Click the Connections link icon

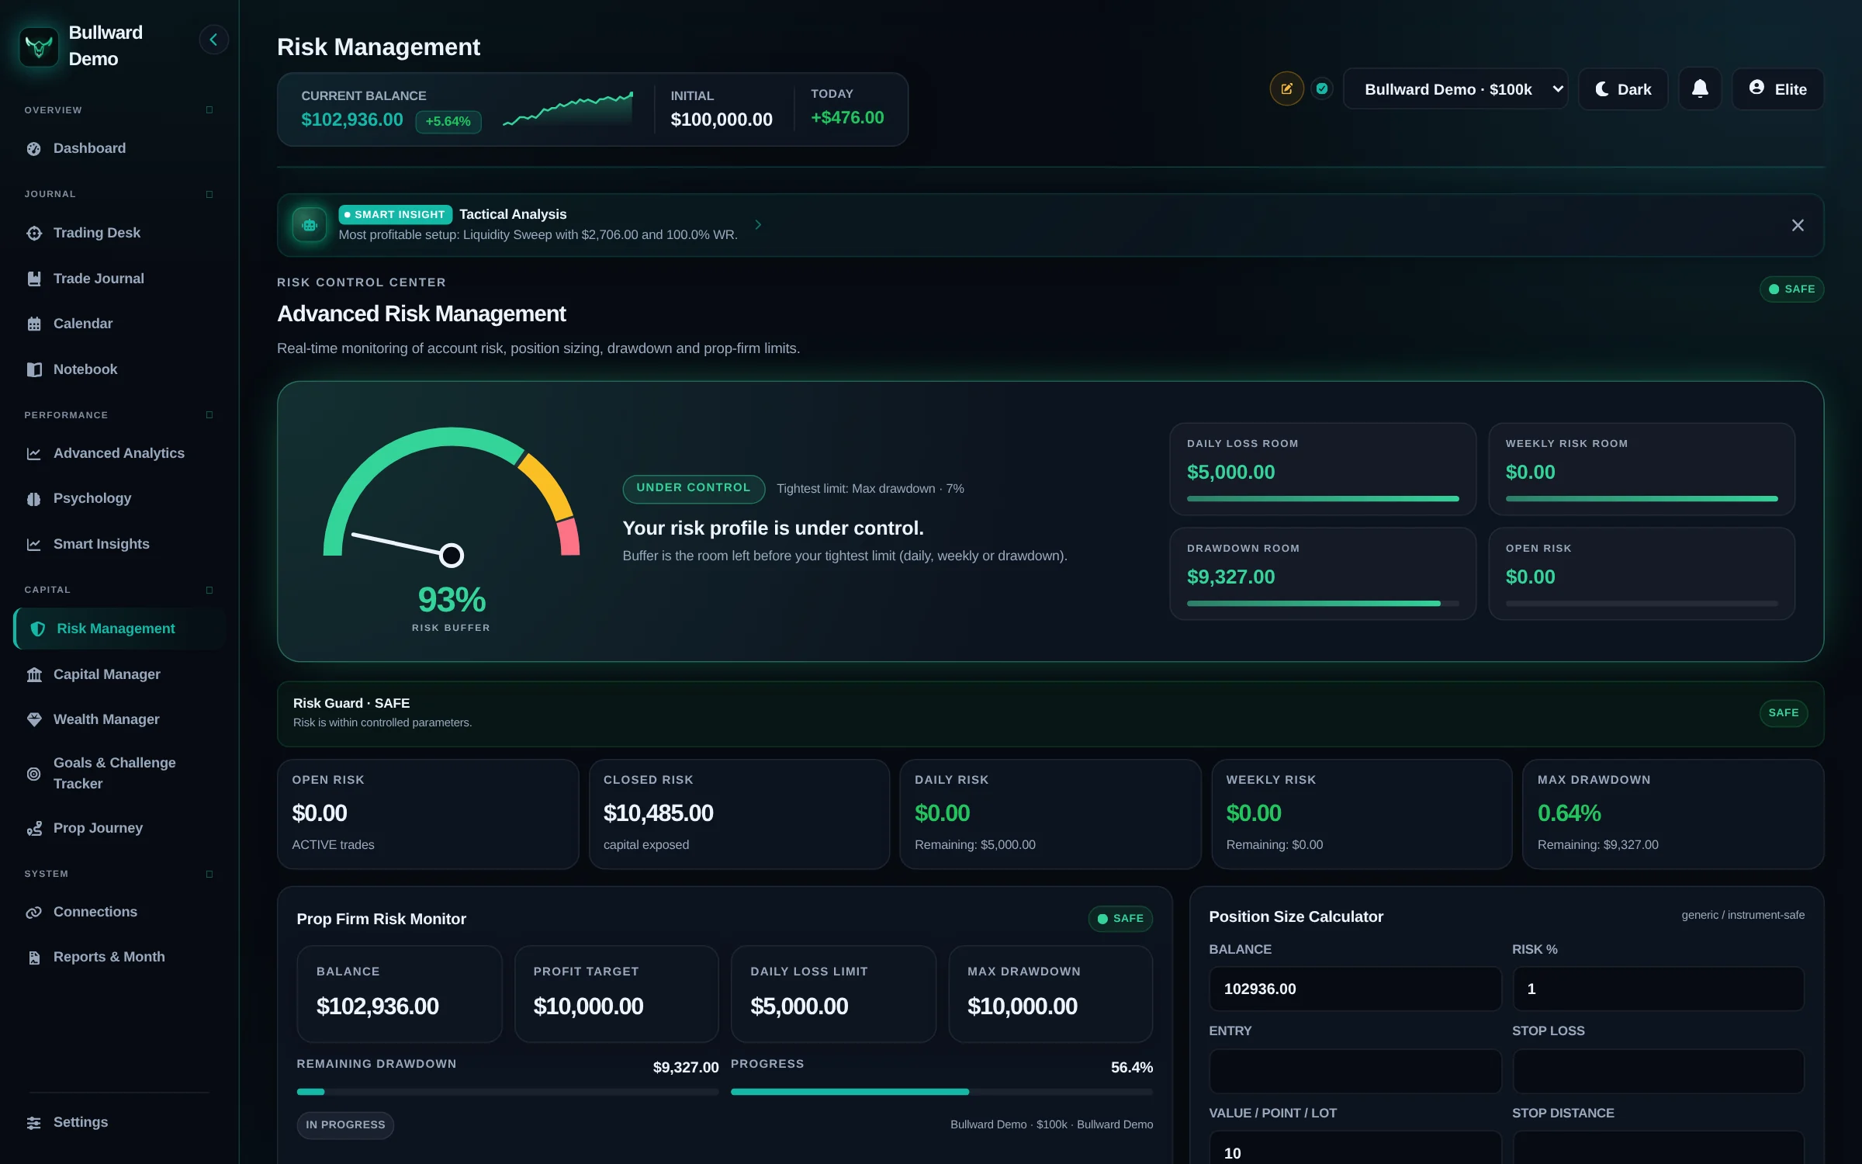coord(34,912)
